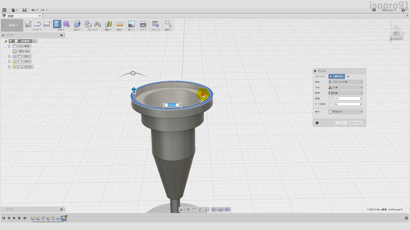Viewport: 410px width, 230px height.
Task: Open the Help question mark menu
Action: pos(404,10)
